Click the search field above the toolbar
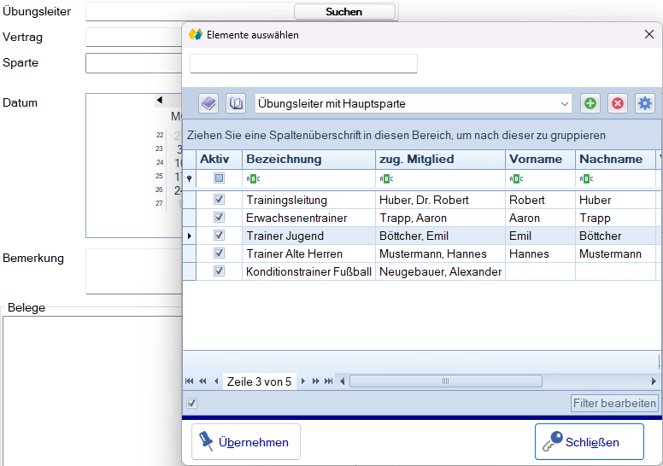The width and height of the screenshot is (663, 466). [303, 64]
